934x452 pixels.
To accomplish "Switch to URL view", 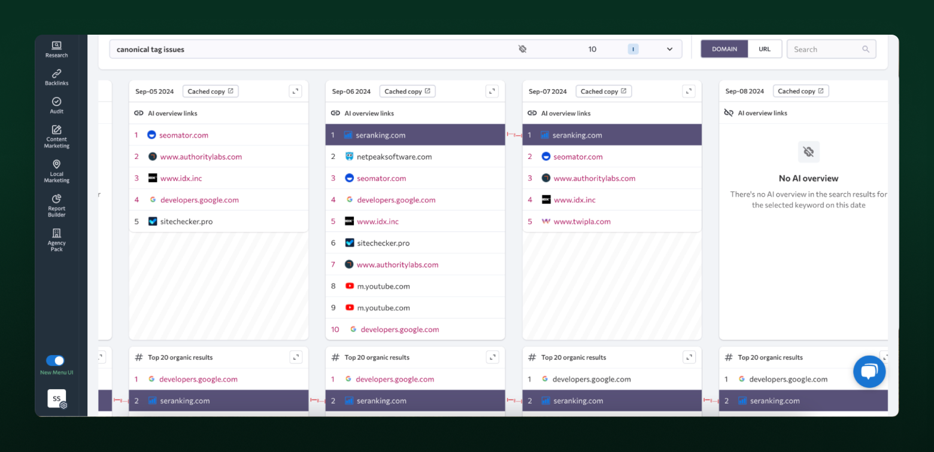I will [765, 49].
